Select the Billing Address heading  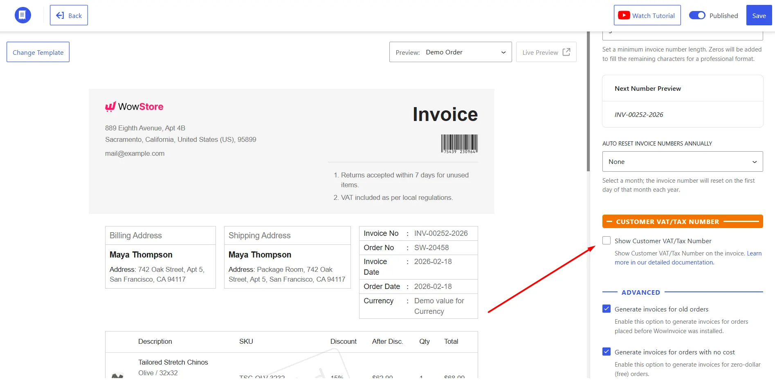coord(136,235)
